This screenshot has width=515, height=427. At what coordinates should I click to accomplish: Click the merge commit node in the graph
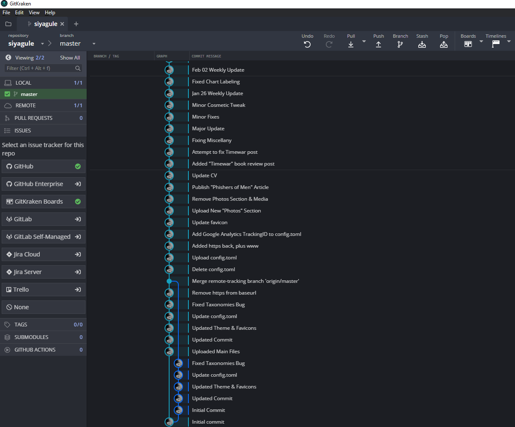pos(169,281)
